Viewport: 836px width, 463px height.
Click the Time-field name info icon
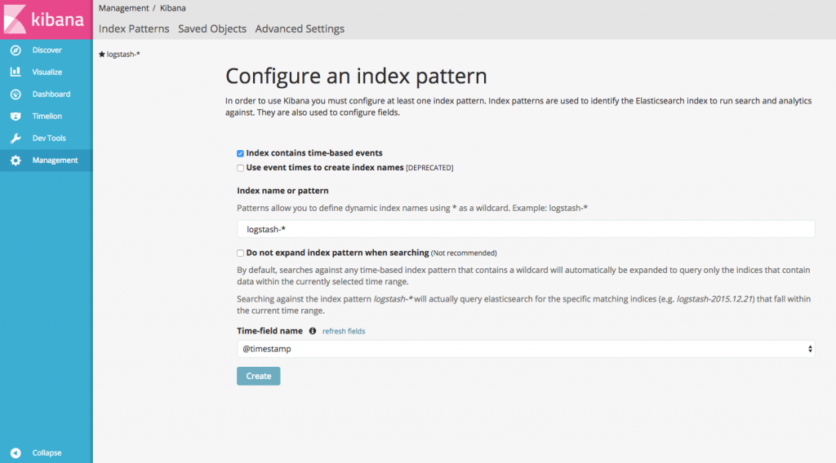click(x=313, y=331)
